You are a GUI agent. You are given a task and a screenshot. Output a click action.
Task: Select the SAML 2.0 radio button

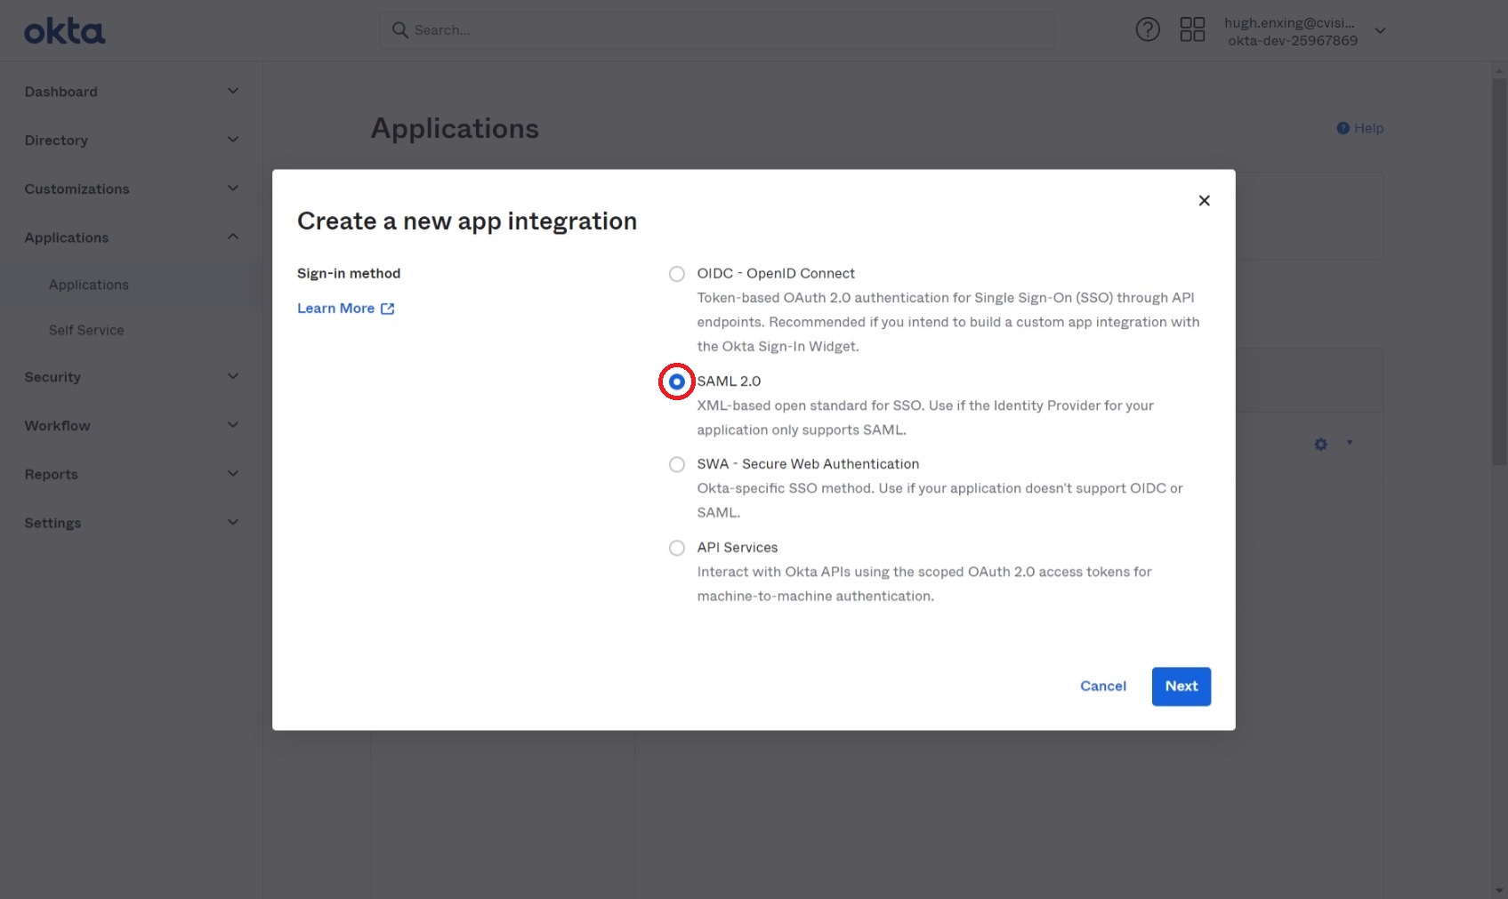tap(677, 381)
